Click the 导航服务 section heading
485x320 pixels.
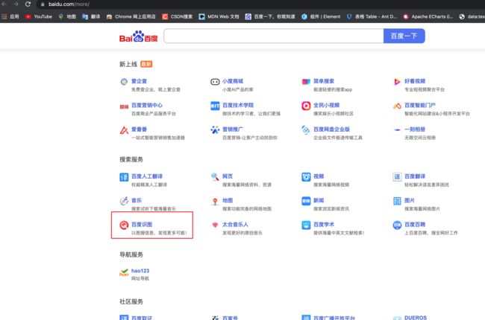click(131, 255)
